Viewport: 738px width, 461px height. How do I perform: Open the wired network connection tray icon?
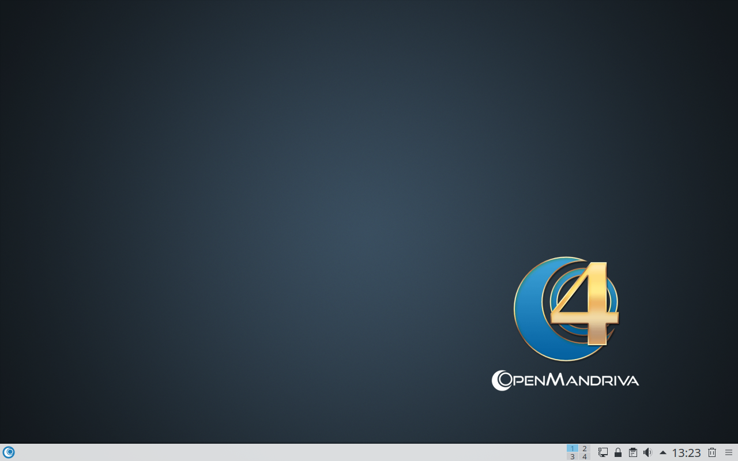click(x=603, y=452)
